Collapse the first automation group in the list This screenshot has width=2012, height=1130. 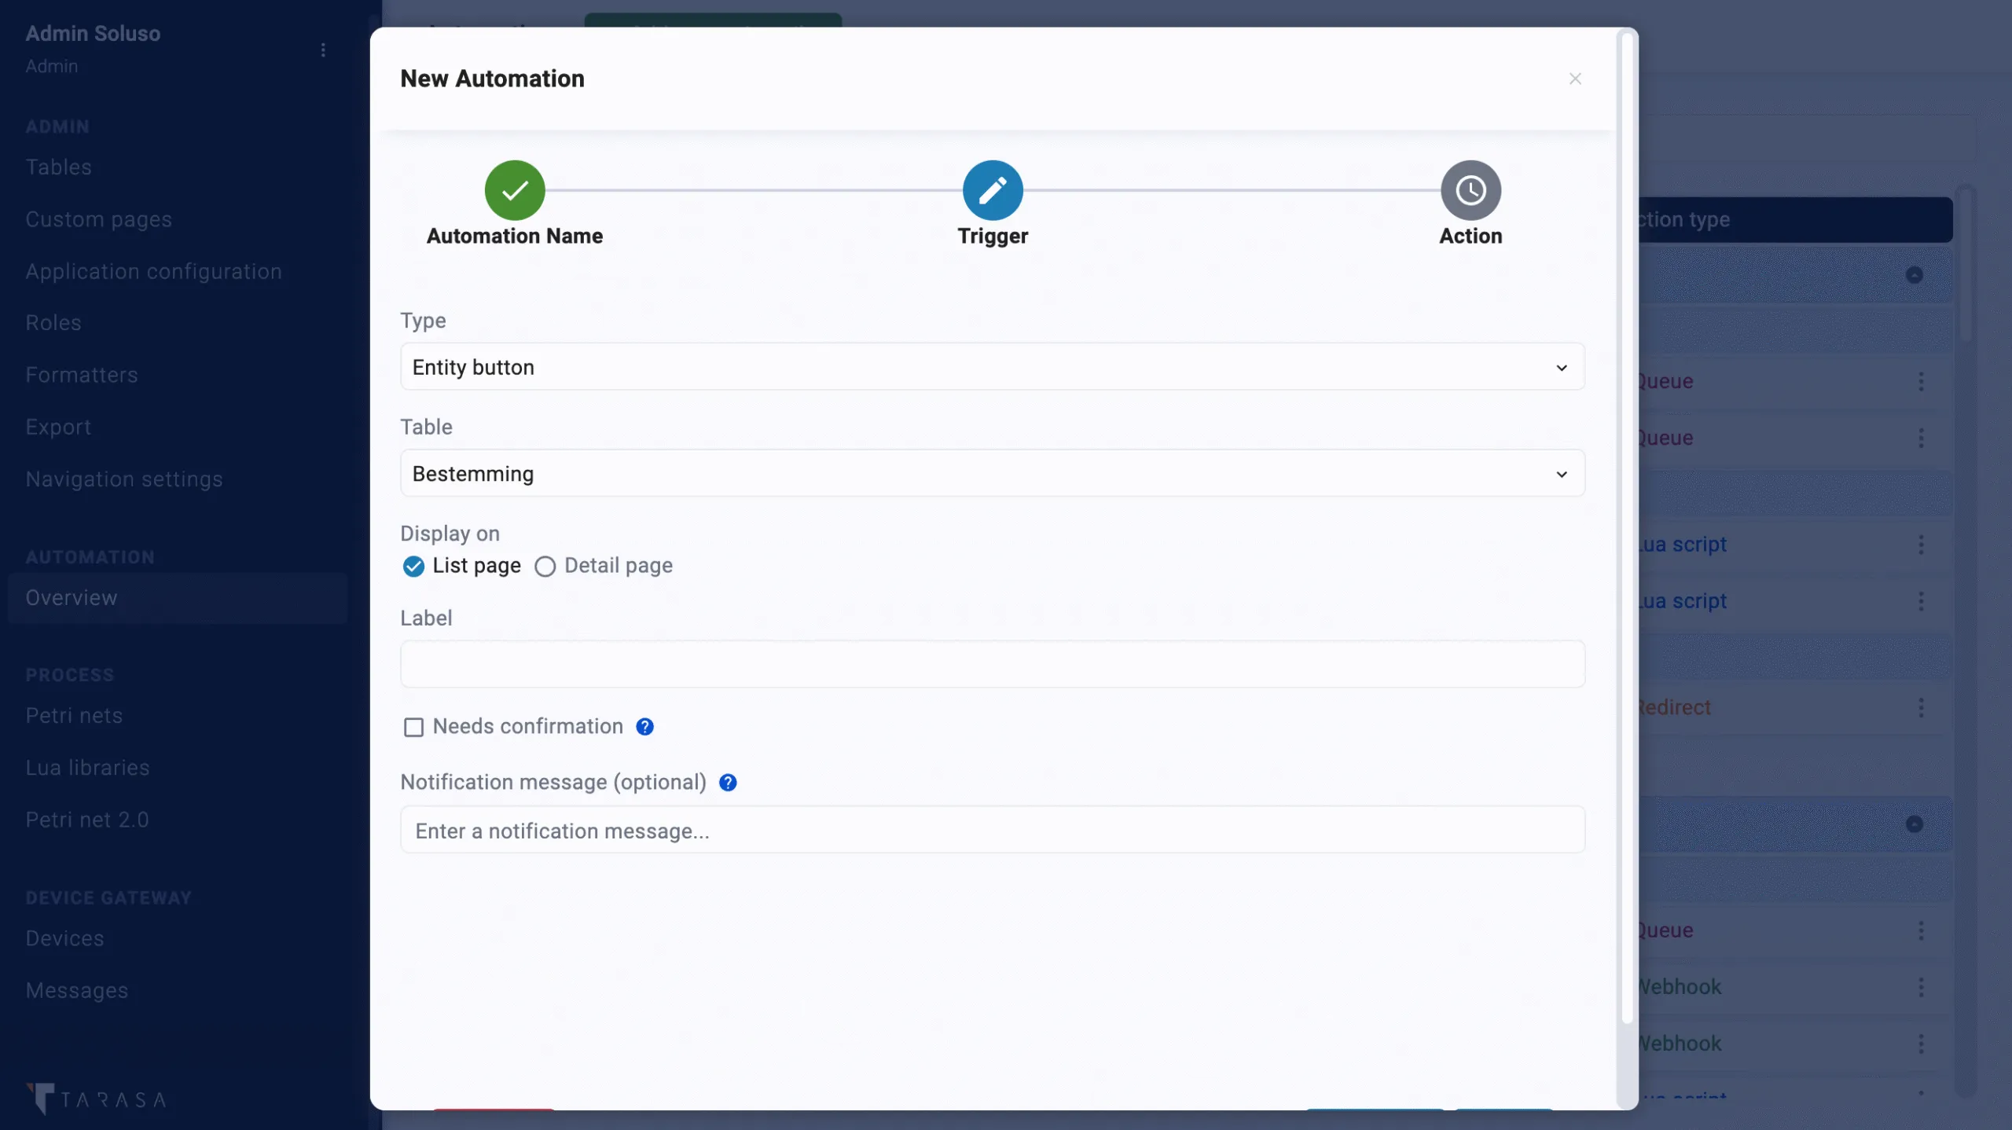[x=1914, y=275]
